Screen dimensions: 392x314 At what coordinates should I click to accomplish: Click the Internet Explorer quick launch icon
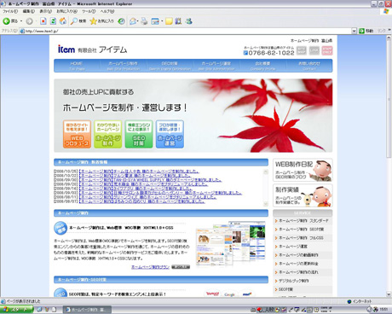point(40,310)
